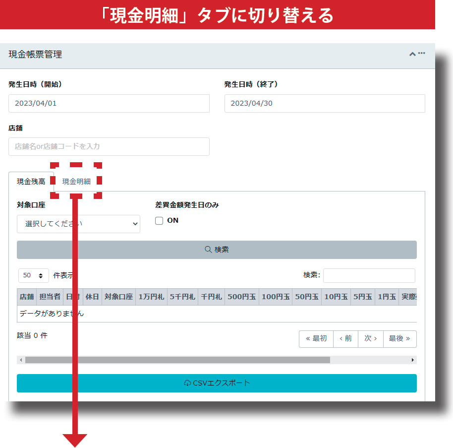Switch to the 現金明細 tab
Image resolution: width=453 pixels, height=448 pixels.
(76, 182)
